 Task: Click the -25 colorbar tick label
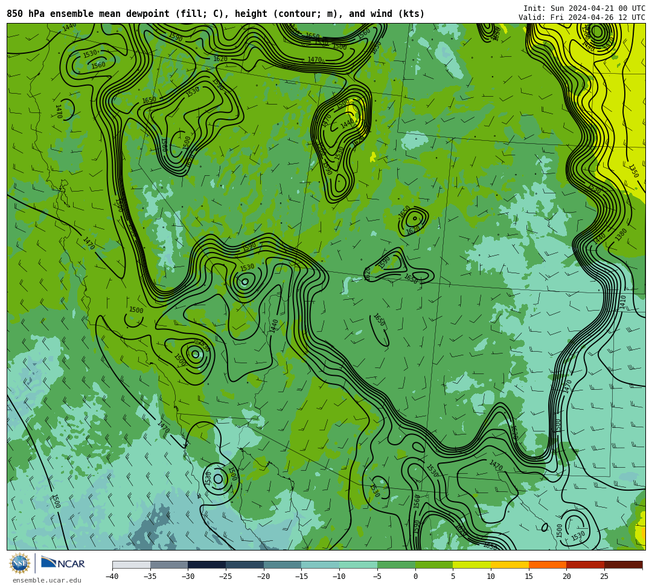(225, 577)
